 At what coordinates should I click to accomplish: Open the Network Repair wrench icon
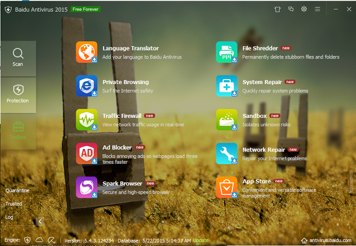pyautogui.click(x=226, y=154)
